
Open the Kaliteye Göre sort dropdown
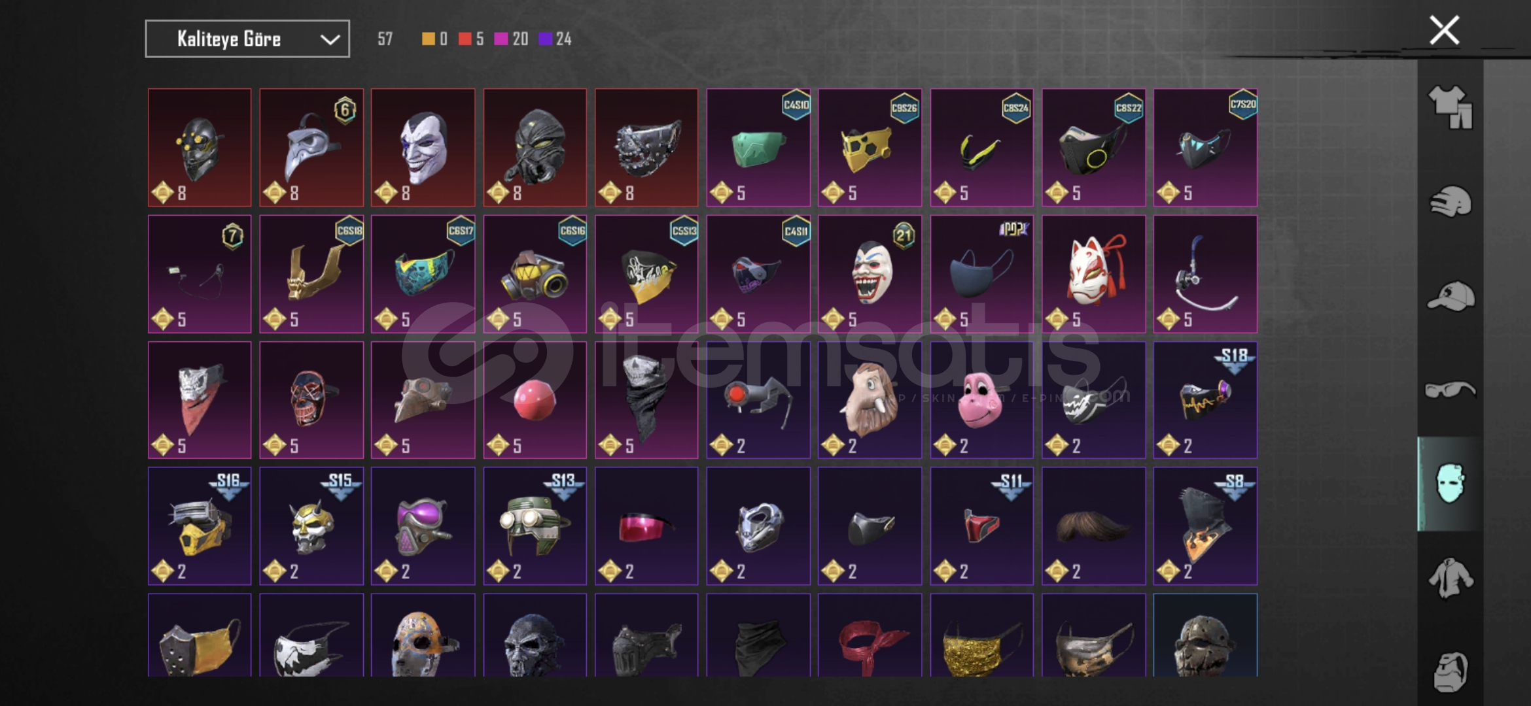click(x=247, y=39)
